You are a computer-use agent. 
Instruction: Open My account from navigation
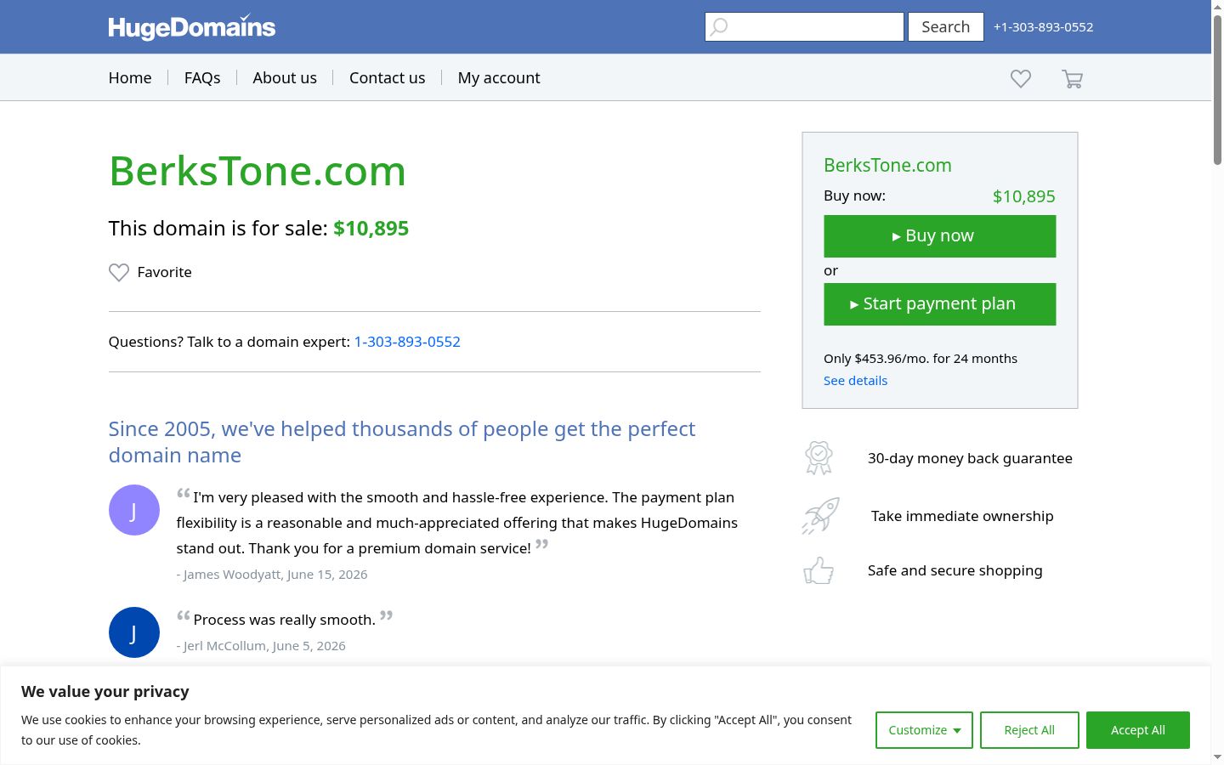[499, 77]
